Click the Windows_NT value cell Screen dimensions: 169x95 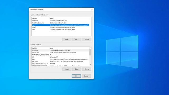pyautogui.click(x=54, y=57)
